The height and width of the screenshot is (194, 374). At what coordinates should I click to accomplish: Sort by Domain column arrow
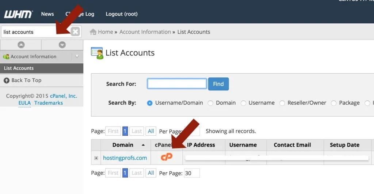click(143, 145)
